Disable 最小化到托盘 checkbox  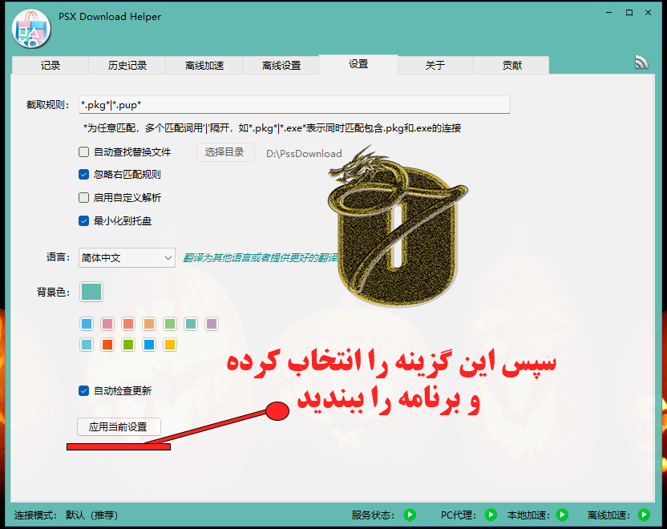point(84,221)
